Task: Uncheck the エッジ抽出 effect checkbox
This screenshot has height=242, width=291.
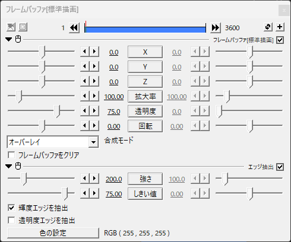Action: (280, 167)
